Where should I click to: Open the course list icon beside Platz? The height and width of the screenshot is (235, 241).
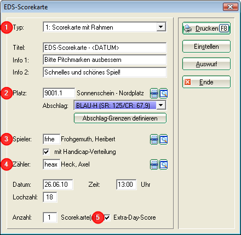coord(154,94)
